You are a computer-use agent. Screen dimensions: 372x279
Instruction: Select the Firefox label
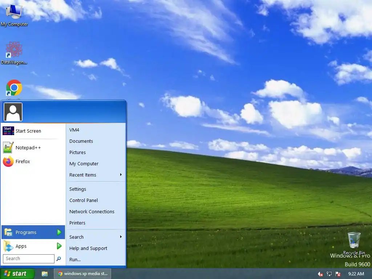[x=23, y=162]
